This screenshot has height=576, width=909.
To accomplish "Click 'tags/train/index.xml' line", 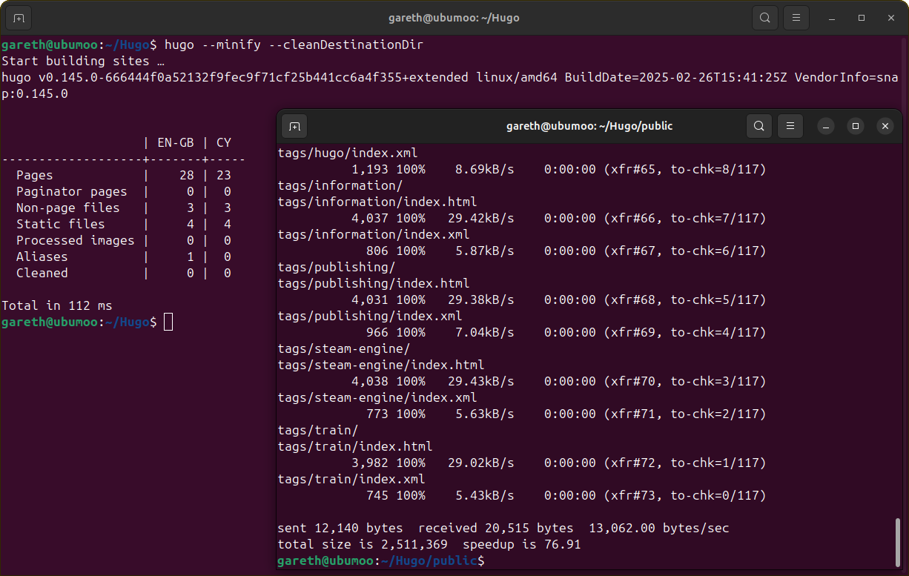I will (x=351, y=479).
